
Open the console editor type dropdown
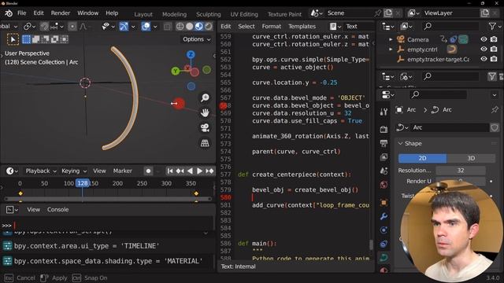click(x=12, y=210)
